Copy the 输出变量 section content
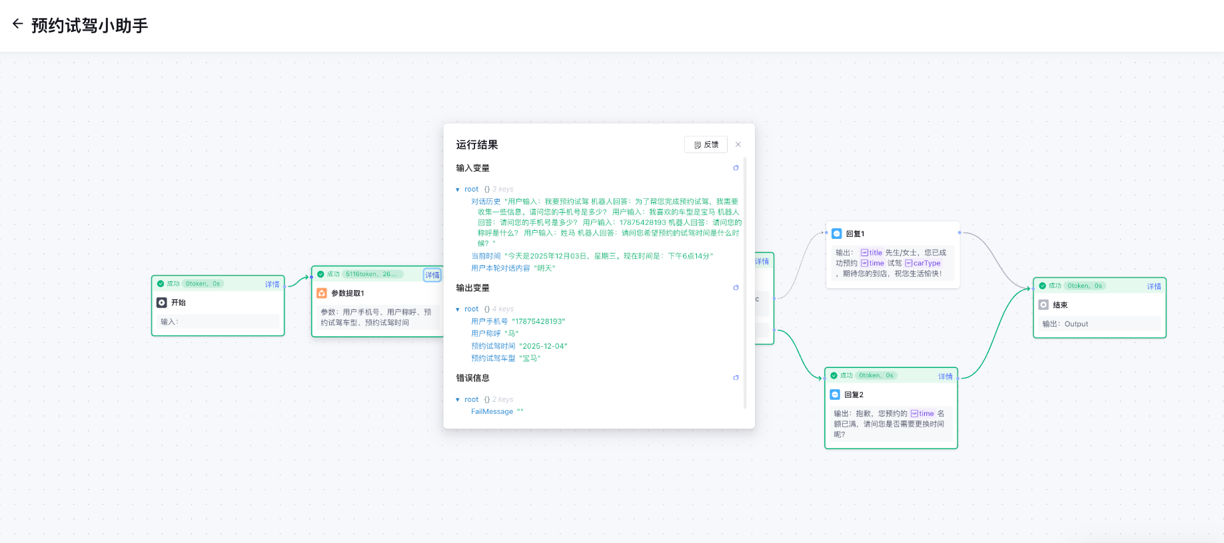 coord(736,287)
